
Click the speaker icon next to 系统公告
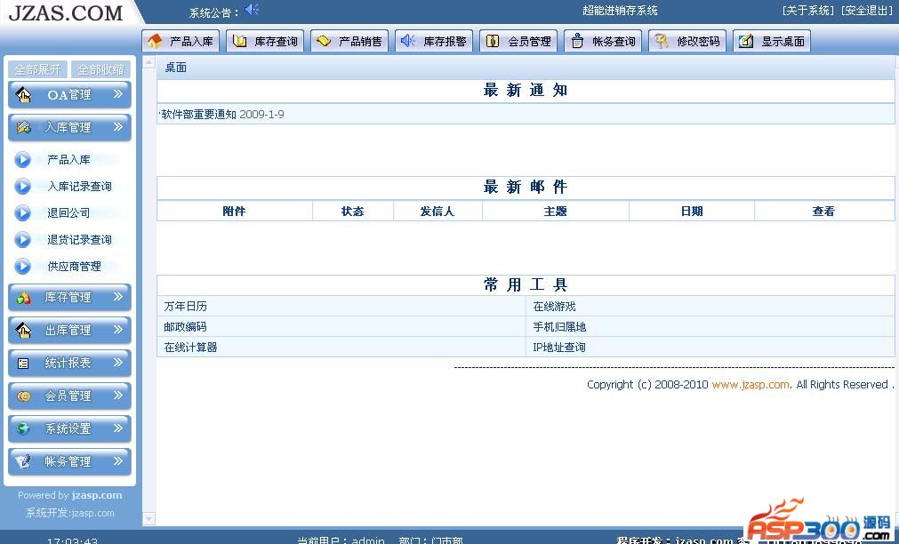[x=252, y=10]
